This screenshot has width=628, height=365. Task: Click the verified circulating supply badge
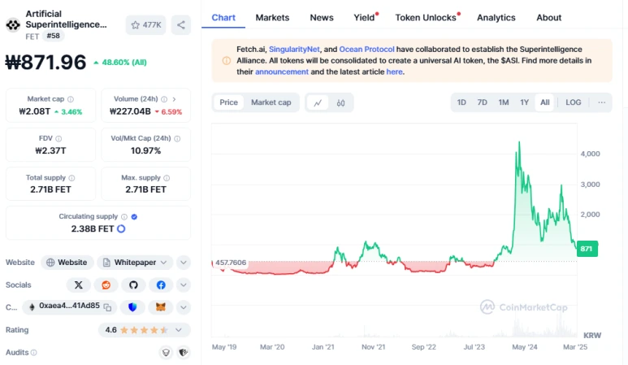[134, 217]
